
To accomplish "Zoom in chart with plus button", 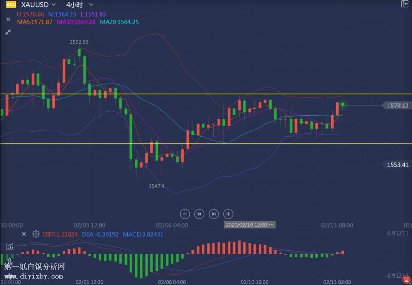I will click(228, 214).
